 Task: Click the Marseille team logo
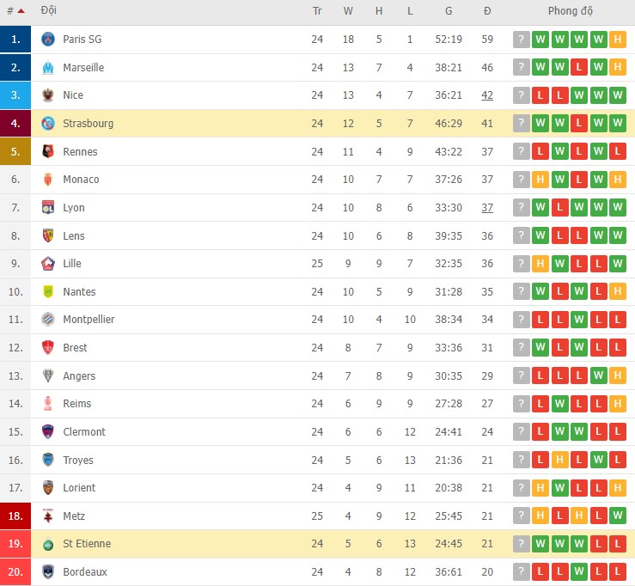tap(48, 68)
